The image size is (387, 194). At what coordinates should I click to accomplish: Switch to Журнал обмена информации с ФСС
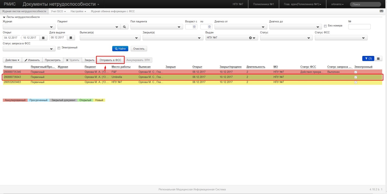coord(113,11)
